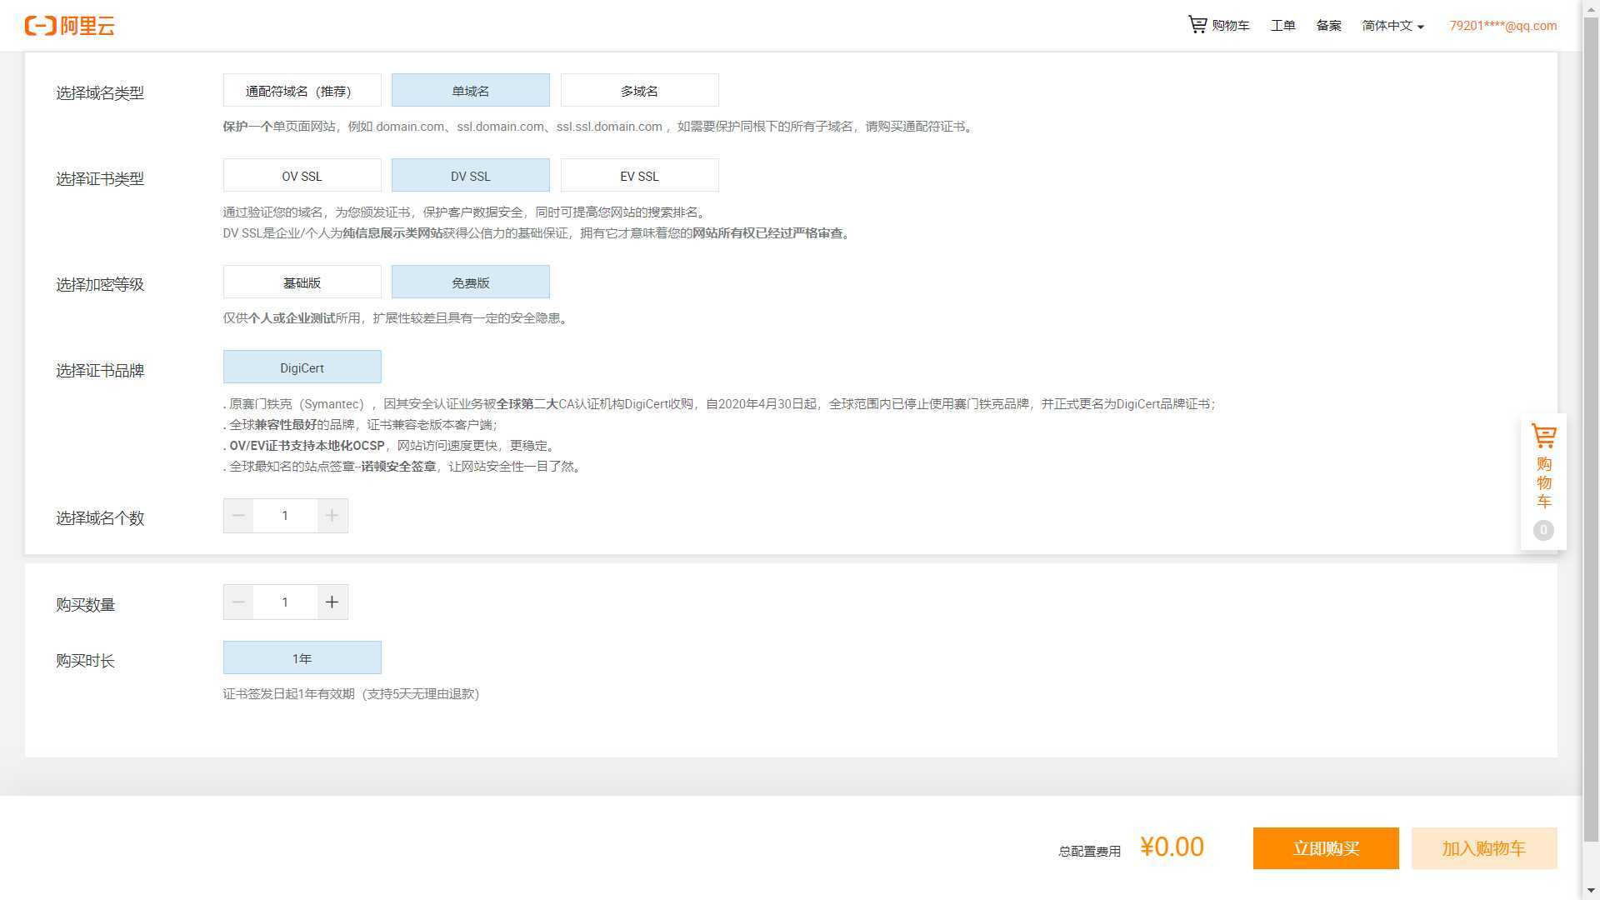
Task: Click 立即购买 buy now button
Action: 1326,848
